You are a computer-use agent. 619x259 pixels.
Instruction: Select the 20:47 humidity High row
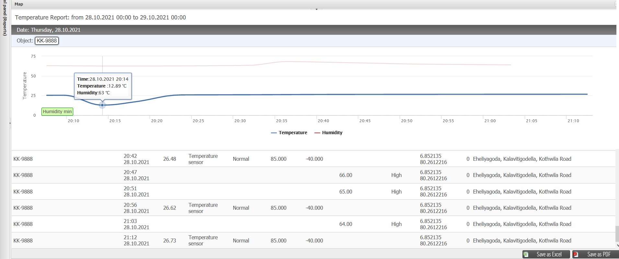[x=313, y=175]
